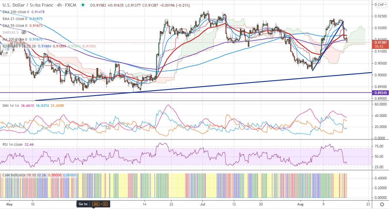Click the RSI value 32.66
The image size is (389, 209).
tap(29, 145)
